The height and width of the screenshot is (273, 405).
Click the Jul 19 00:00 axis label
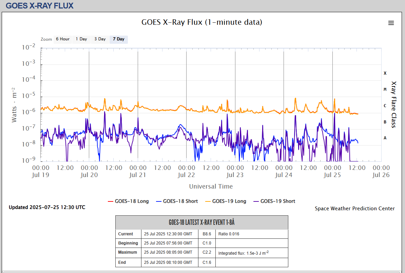click(x=41, y=171)
